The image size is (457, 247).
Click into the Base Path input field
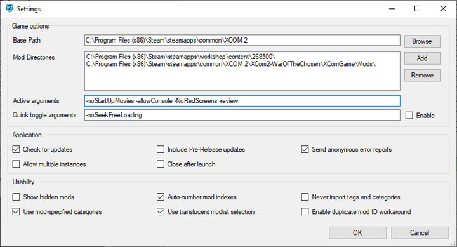242,40
